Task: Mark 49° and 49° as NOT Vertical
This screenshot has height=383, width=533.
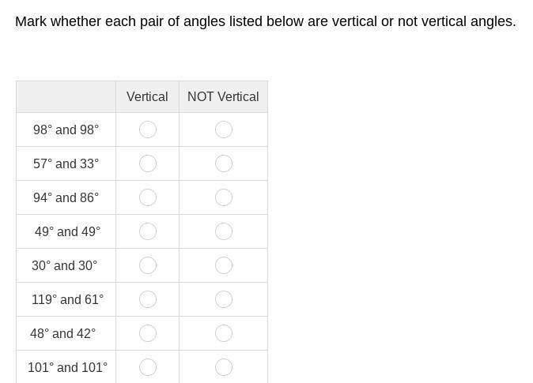Action: [x=224, y=231]
